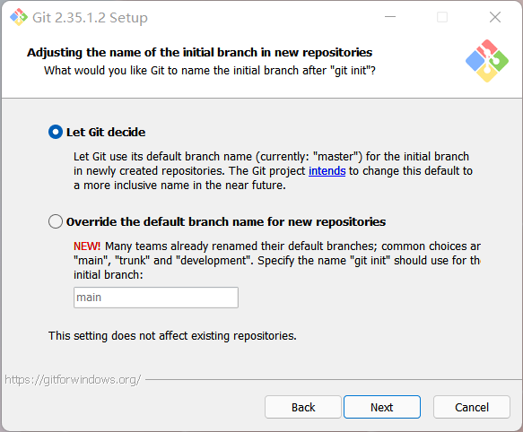Image resolution: width=523 pixels, height=432 pixels.
Task: Continue the installation with Next
Action: pos(382,407)
